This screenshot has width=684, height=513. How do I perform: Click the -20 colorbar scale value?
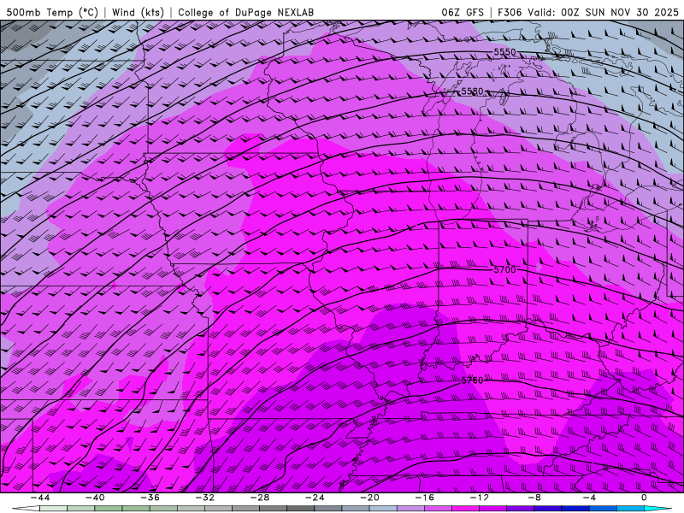[369, 498]
